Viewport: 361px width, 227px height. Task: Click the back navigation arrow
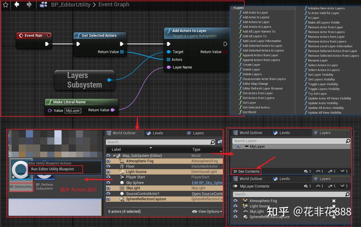point(17,4)
